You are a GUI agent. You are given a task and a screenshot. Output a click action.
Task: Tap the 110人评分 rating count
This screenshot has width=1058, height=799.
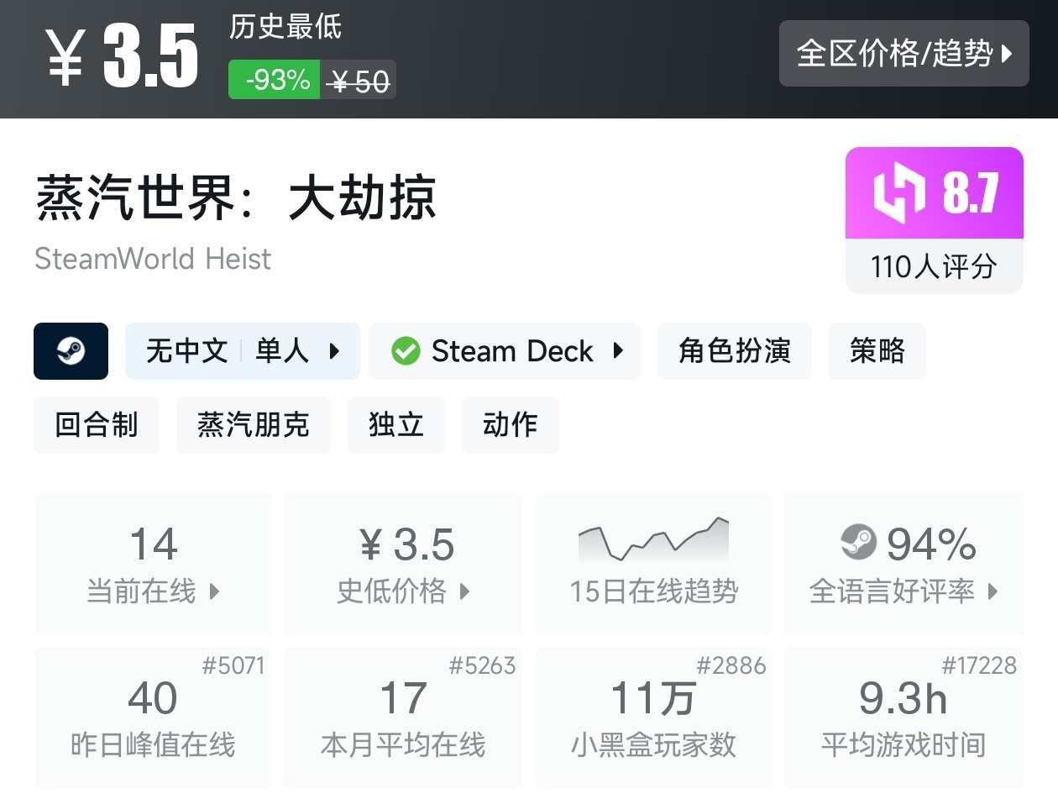[934, 267]
